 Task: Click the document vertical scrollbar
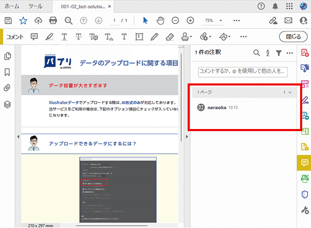[x=181, y=97]
